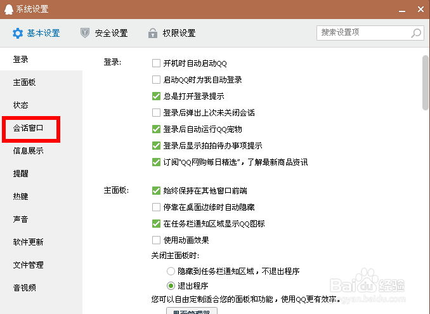This screenshot has width=430, height=314.
Task: Click the shield icon for 安全设置
Action: pos(85,33)
